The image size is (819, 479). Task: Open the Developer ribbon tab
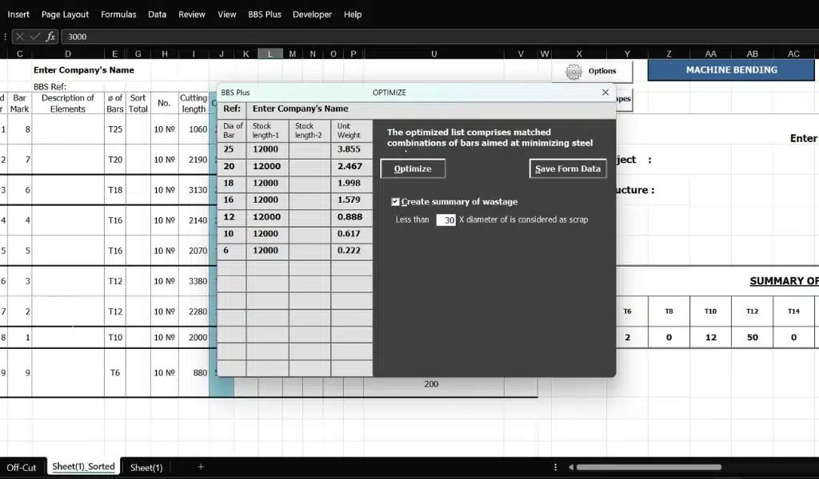coord(312,14)
